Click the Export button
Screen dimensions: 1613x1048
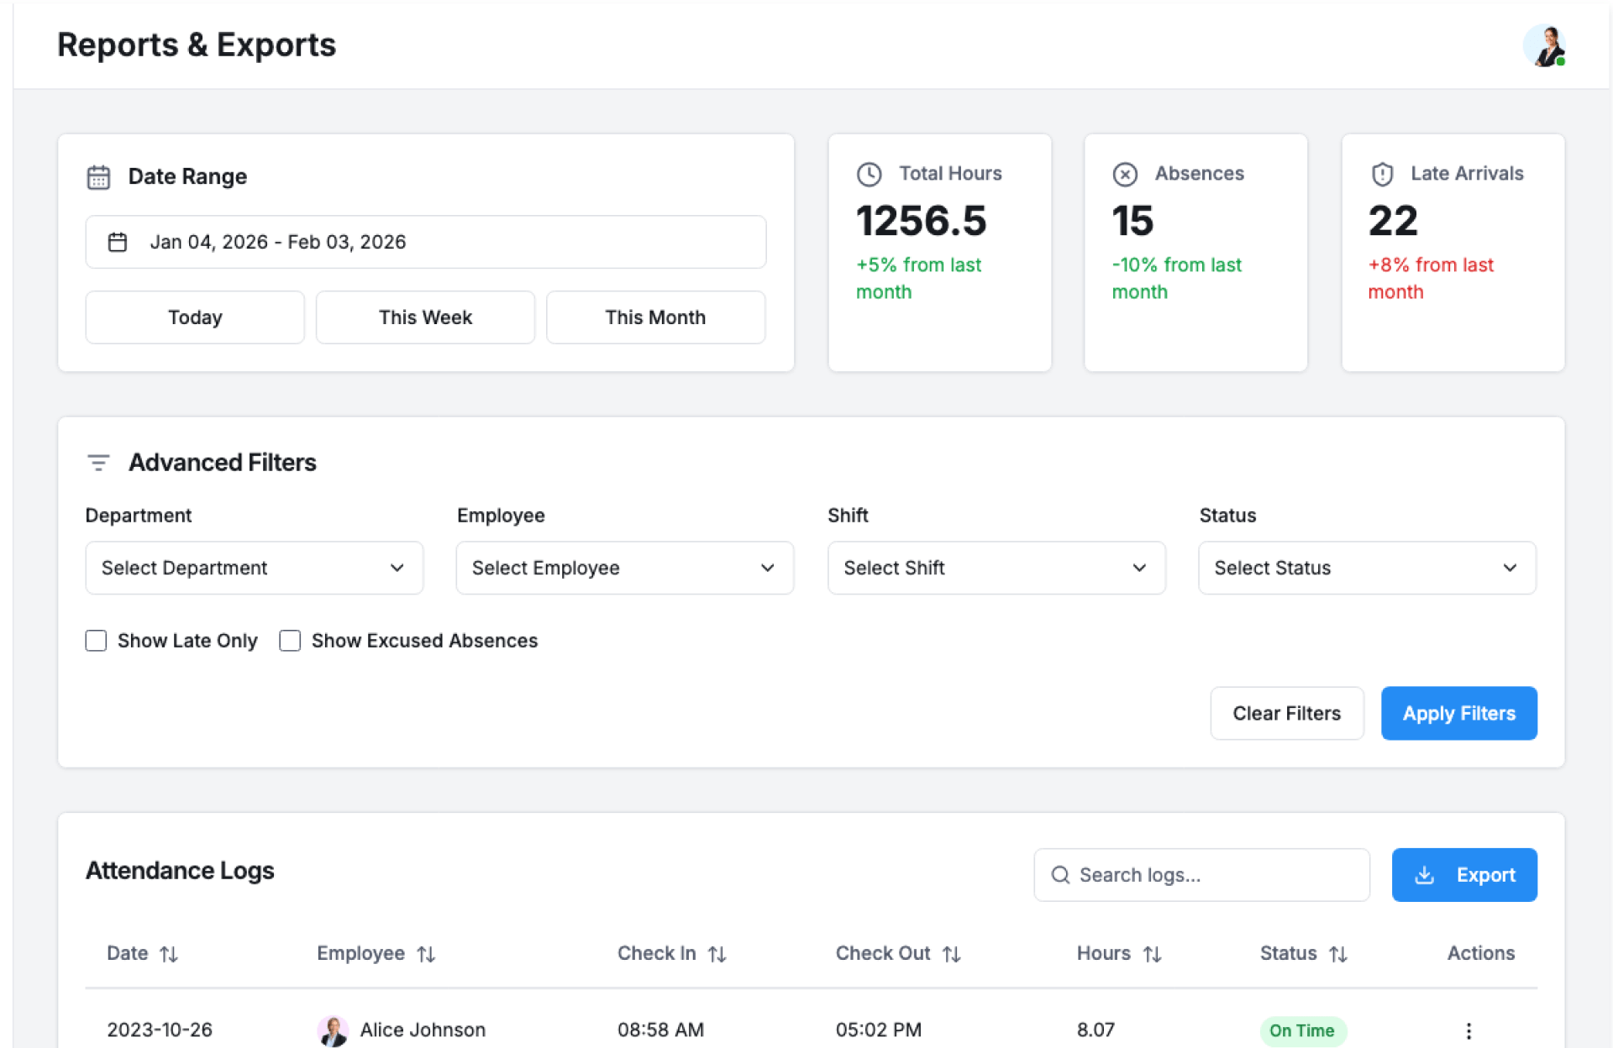pyautogui.click(x=1463, y=875)
